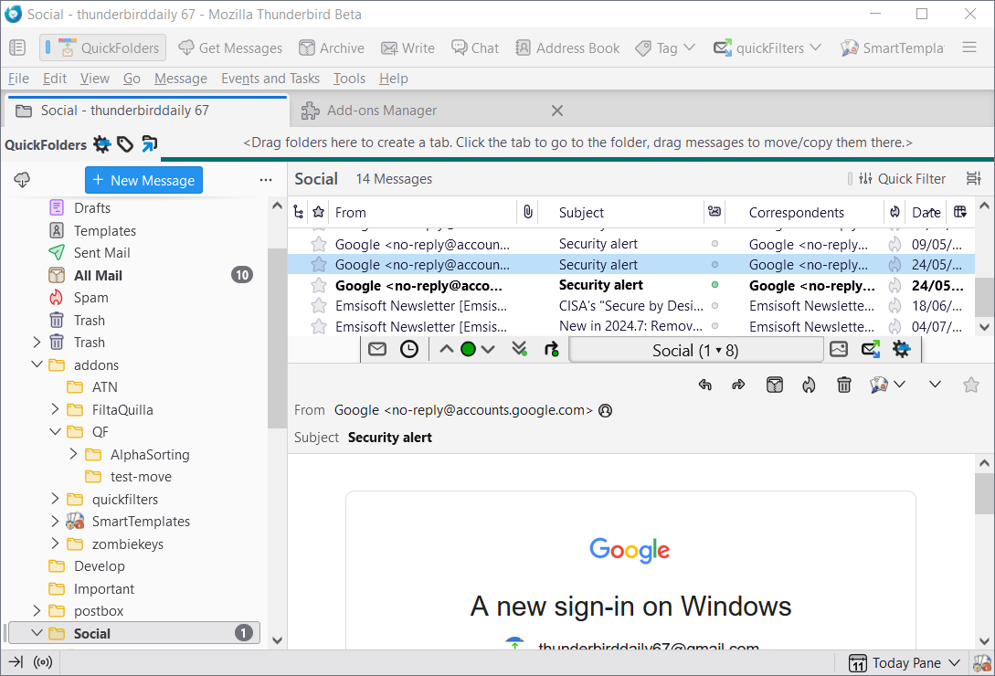This screenshot has height=676, width=995.
Task: Click the Reply arrow icon in message header
Action: (x=704, y=385)
